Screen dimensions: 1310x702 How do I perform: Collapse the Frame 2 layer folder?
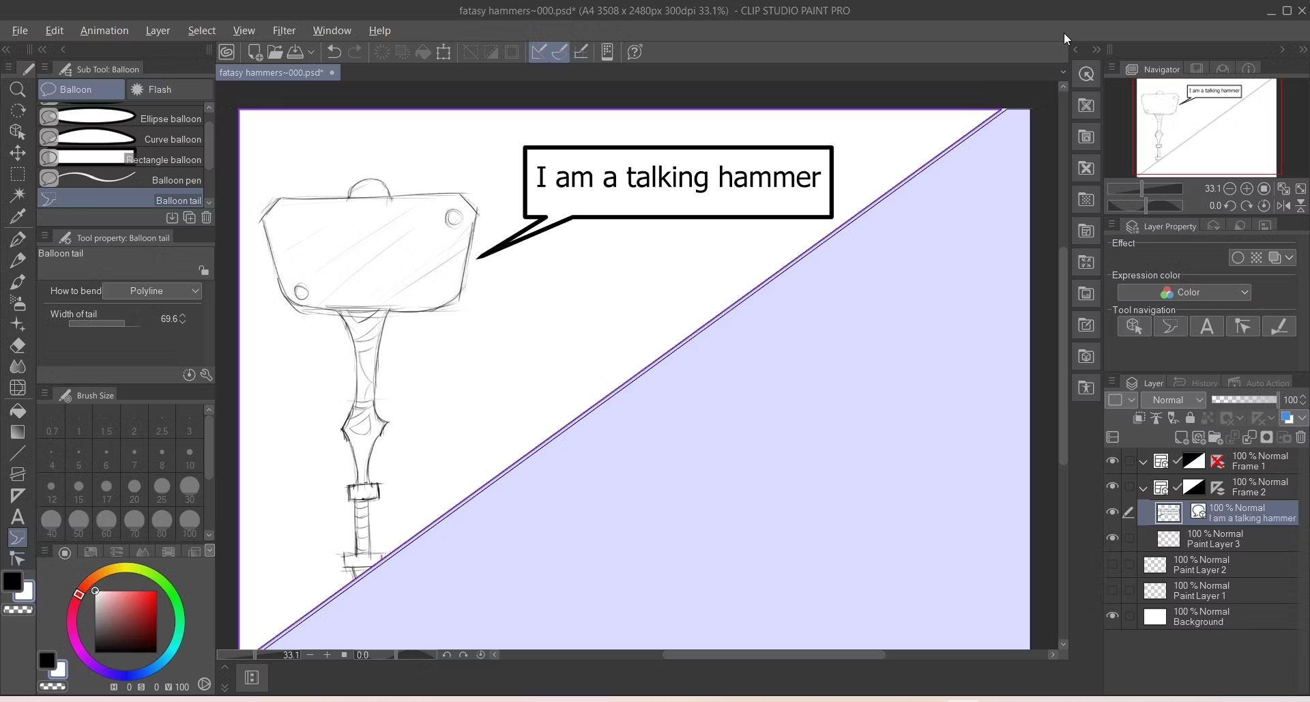(x=1144, y=488)
